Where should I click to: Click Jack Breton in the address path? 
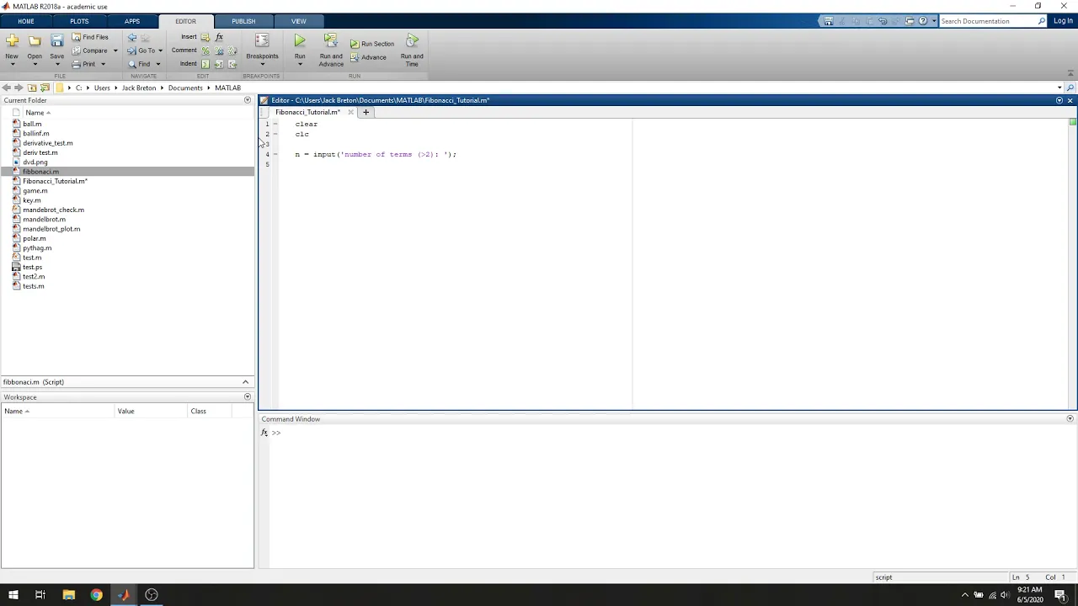click(x=139, y=88)
